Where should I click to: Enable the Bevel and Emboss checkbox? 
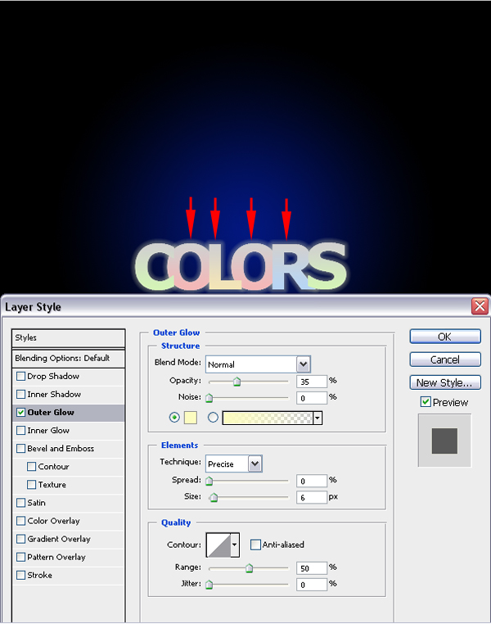coord(20,449)
